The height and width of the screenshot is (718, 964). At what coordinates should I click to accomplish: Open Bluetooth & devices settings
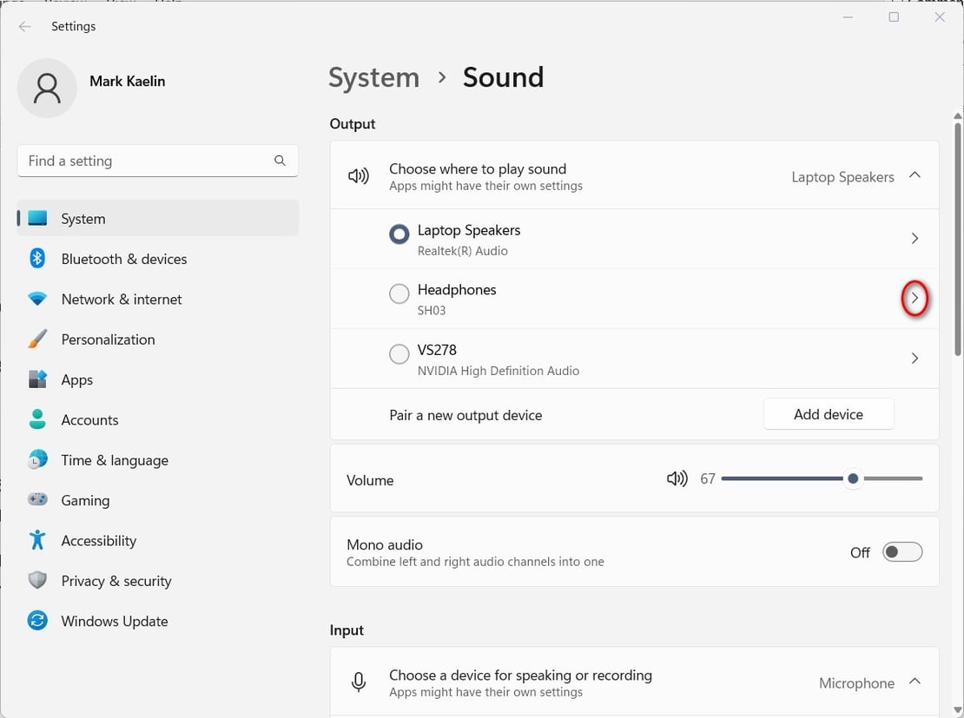[x=158, y=259]
